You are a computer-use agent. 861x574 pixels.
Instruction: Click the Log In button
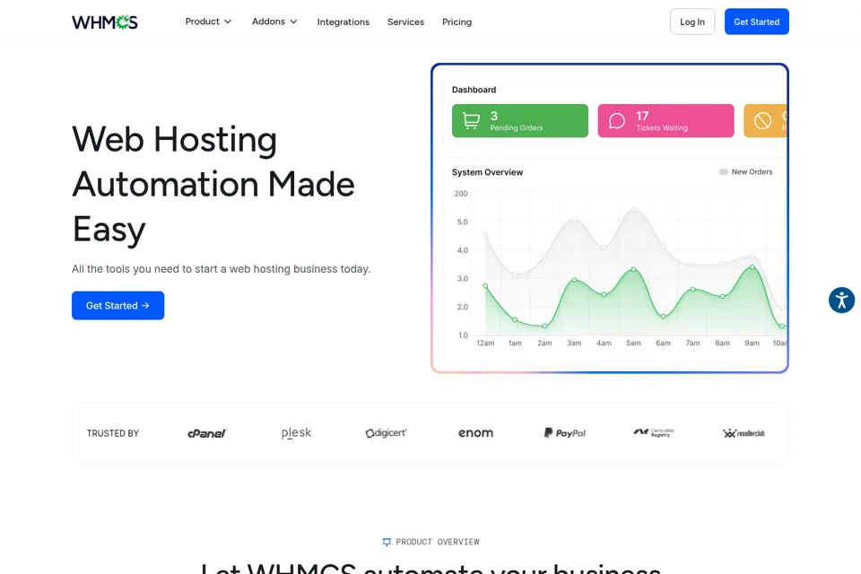click(692, 22)
